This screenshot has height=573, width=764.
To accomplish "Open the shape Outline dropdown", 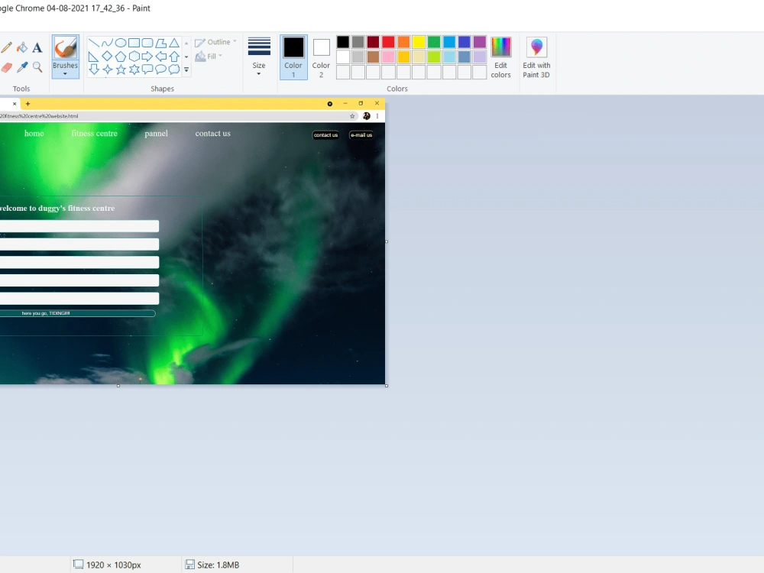I will click(x=216, y=42).
